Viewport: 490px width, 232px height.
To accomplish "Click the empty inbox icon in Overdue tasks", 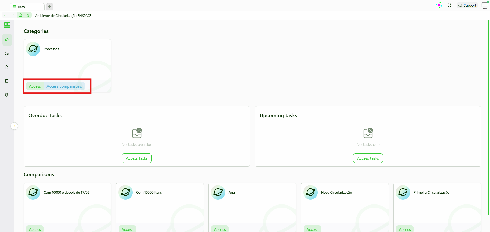I will (x=137, y=133).
